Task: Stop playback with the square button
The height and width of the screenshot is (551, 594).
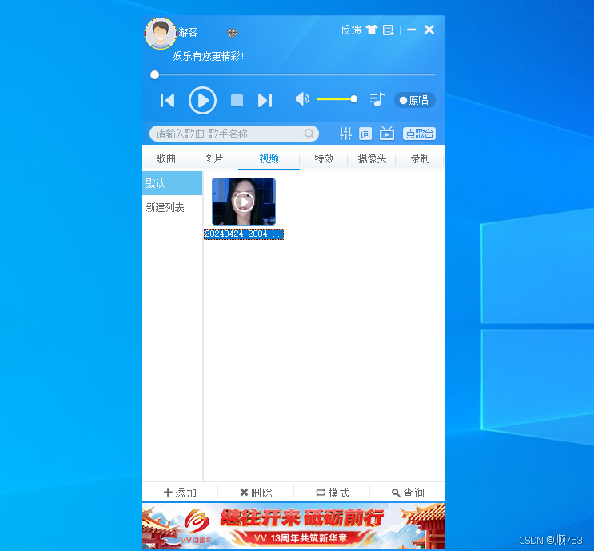Action: coord(237,101)
